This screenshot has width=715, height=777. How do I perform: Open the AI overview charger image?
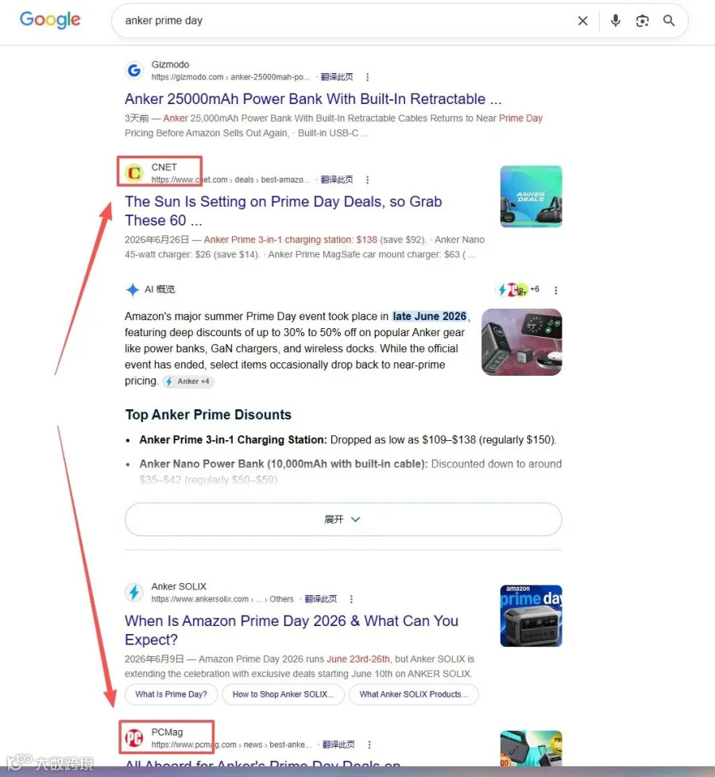[521, 342]
